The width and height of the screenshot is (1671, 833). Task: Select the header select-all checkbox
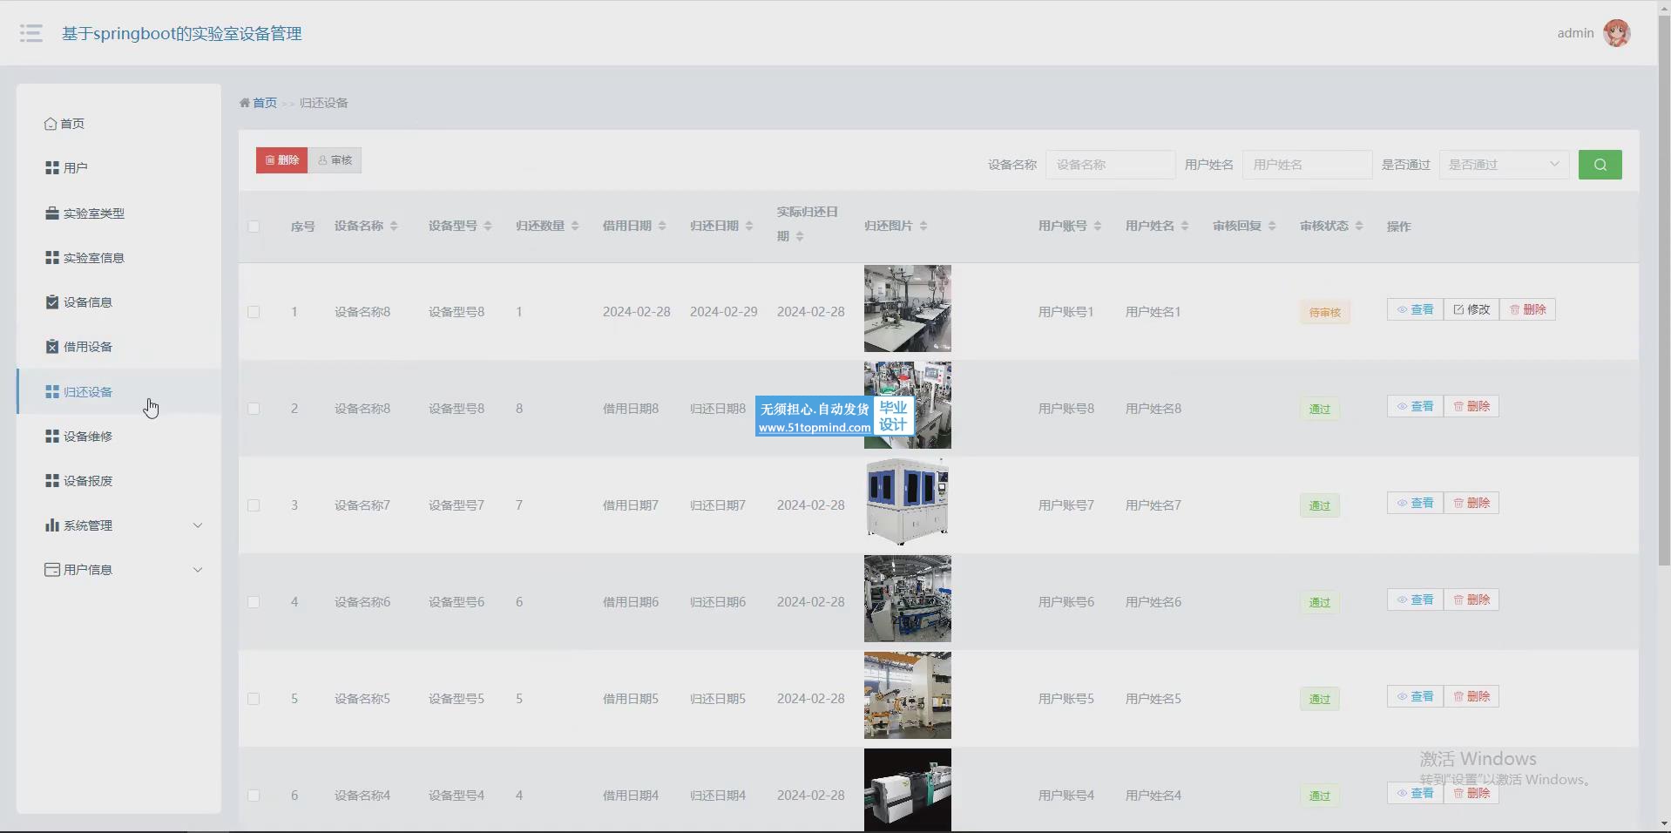254,227
